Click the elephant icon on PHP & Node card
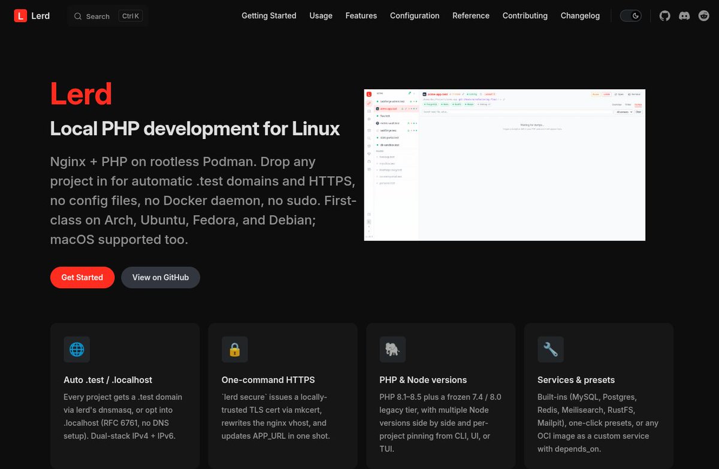 [x=392, y=349]
